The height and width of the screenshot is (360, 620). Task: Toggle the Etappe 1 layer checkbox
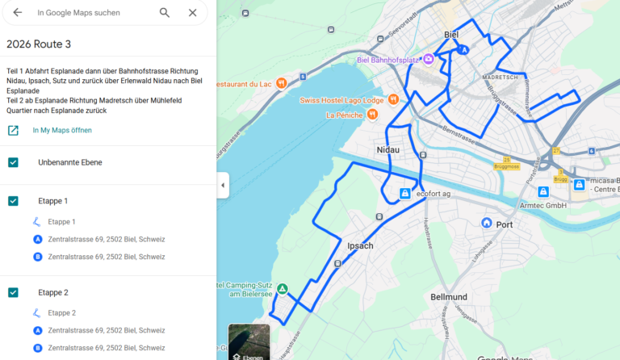tap(13, 201)
